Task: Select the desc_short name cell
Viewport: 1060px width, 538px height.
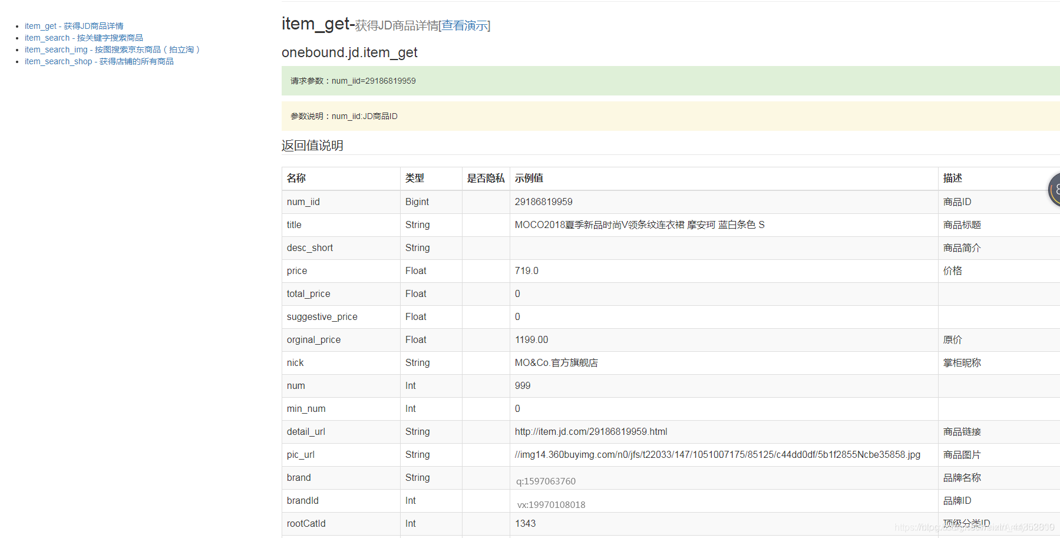Action: pyautogui.click(x=341, y=248)
